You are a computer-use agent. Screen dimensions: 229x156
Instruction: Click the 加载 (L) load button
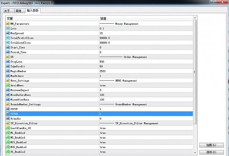(211, 145)
